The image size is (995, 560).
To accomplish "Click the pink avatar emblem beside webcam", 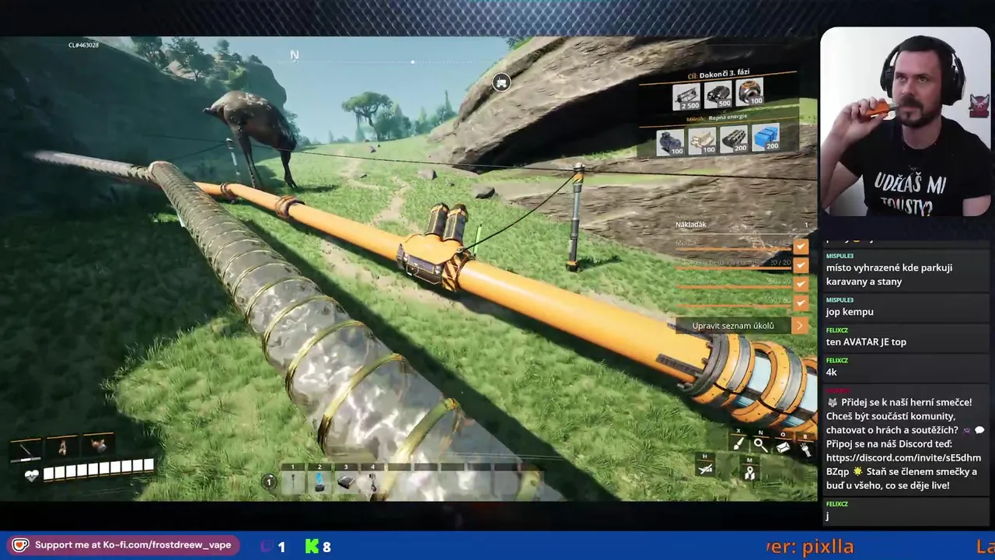I will coord(979,106).
